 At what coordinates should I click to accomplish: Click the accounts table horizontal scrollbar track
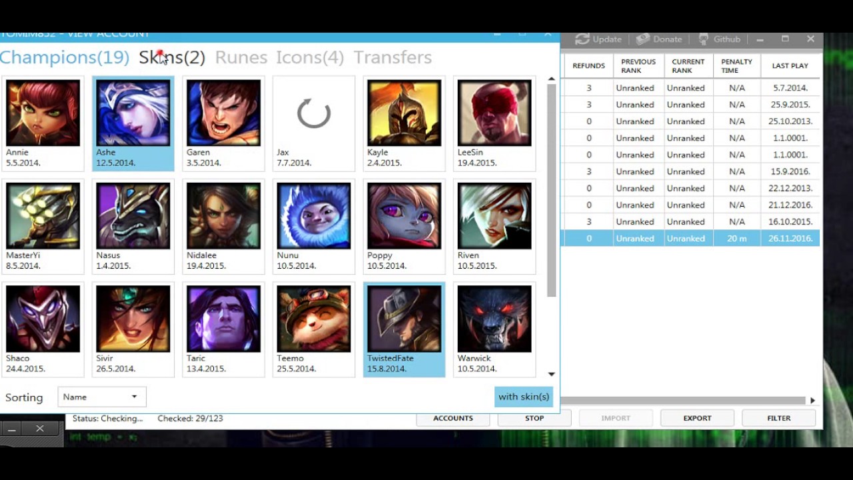[x=684, y=400]
